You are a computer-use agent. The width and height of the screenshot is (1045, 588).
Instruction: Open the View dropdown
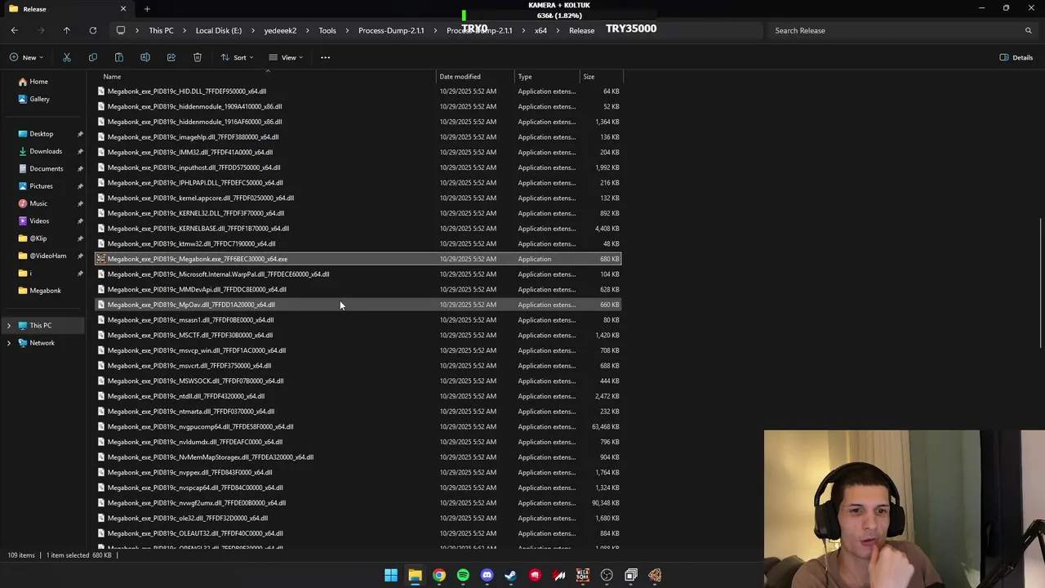tap(286, 57)
